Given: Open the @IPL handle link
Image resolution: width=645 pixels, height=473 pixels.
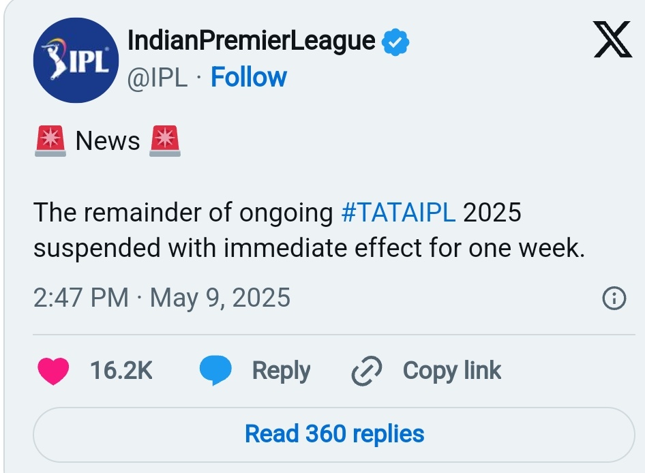Looking at the screenshot, I should [157, 77].
